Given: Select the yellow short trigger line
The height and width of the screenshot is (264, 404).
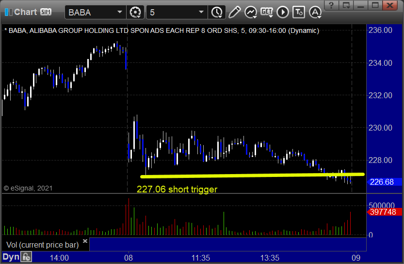Looking at the screenshot, I should coord(252,176).
